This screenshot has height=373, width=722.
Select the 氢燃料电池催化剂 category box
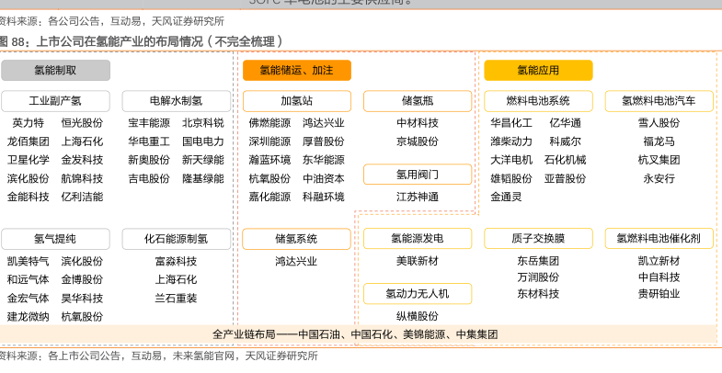click(x=659, y=239)
